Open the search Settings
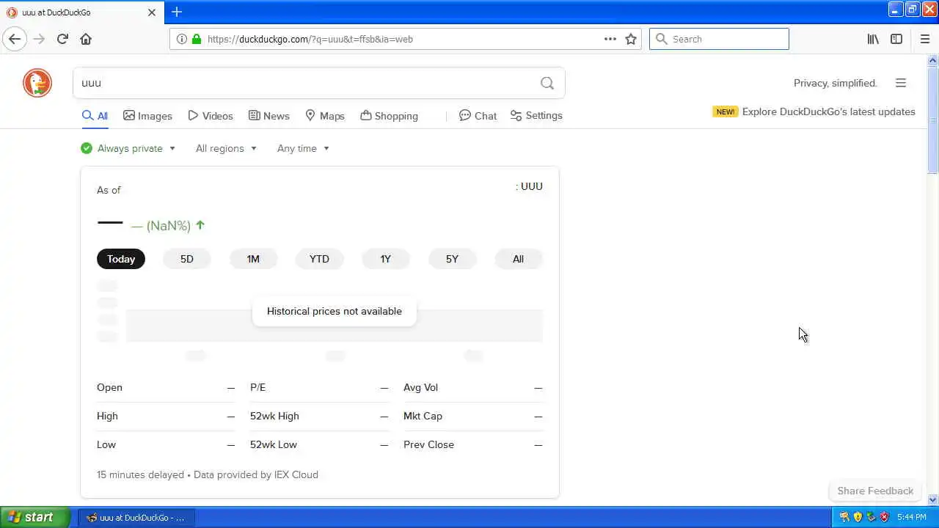 click(x=536, y=116)
